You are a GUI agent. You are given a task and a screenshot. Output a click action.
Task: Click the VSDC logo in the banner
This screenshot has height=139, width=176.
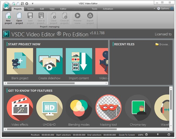(x=7, y=34)
